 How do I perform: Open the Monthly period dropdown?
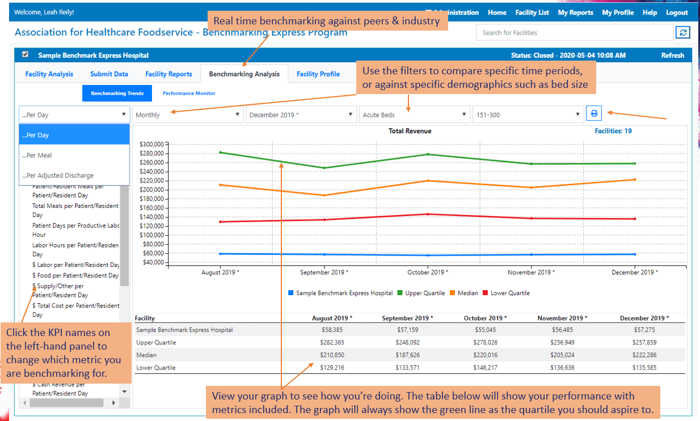coord(188,115)
